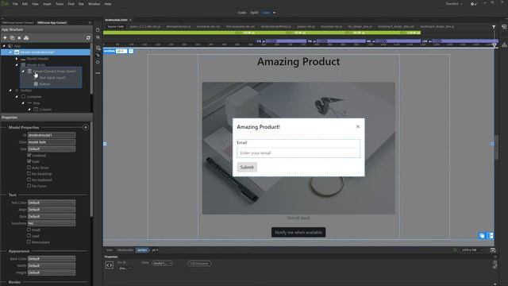Click the Source Code related file button
The image size is (508, 286).
[116, 26]
